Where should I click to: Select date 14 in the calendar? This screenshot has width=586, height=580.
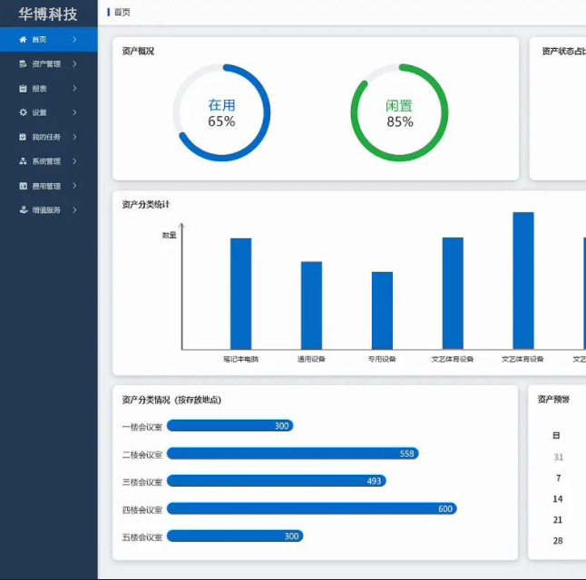[558, 499]
